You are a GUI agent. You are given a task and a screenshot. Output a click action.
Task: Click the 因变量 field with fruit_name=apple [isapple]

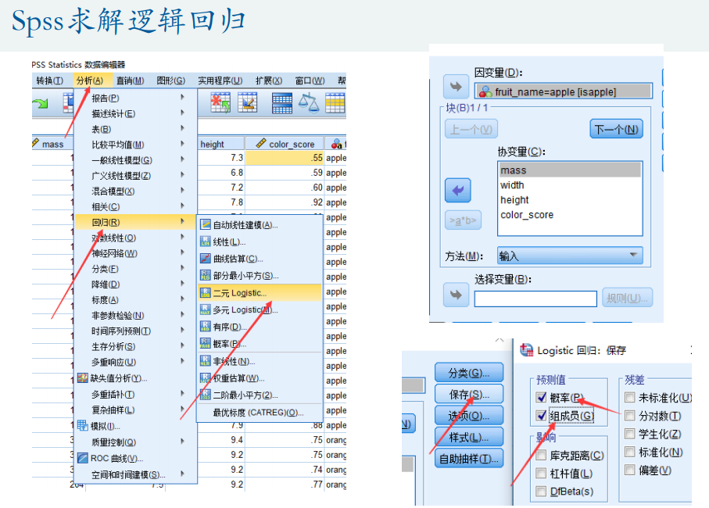coord(564,91)
